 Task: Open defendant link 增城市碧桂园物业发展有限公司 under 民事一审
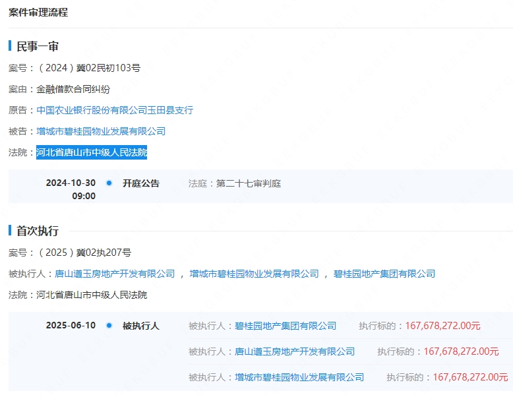[x=101, y=131]
